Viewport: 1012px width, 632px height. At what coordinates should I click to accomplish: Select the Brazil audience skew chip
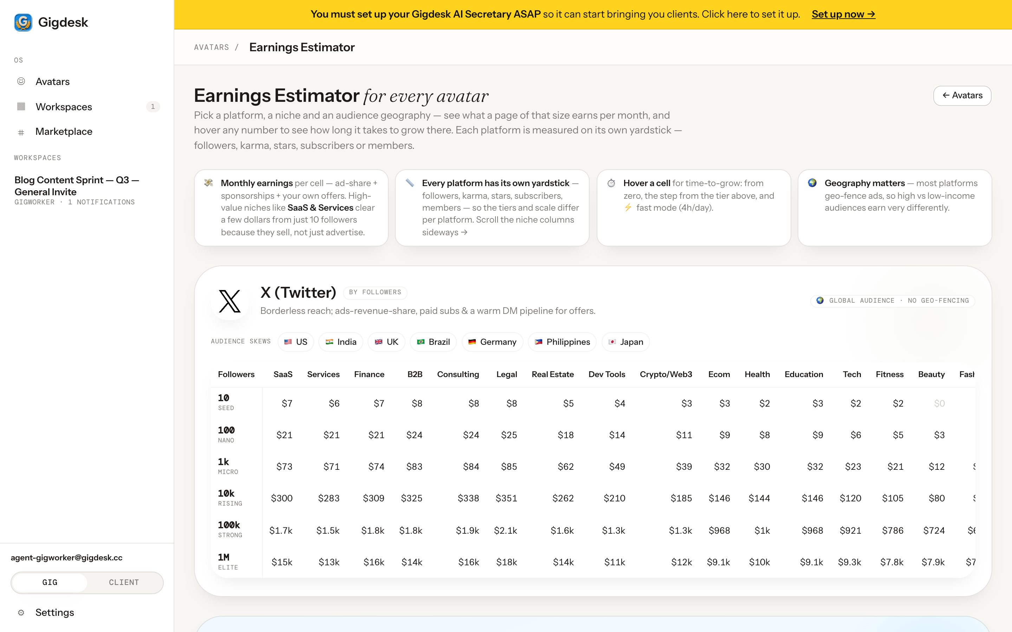(433, 342)
